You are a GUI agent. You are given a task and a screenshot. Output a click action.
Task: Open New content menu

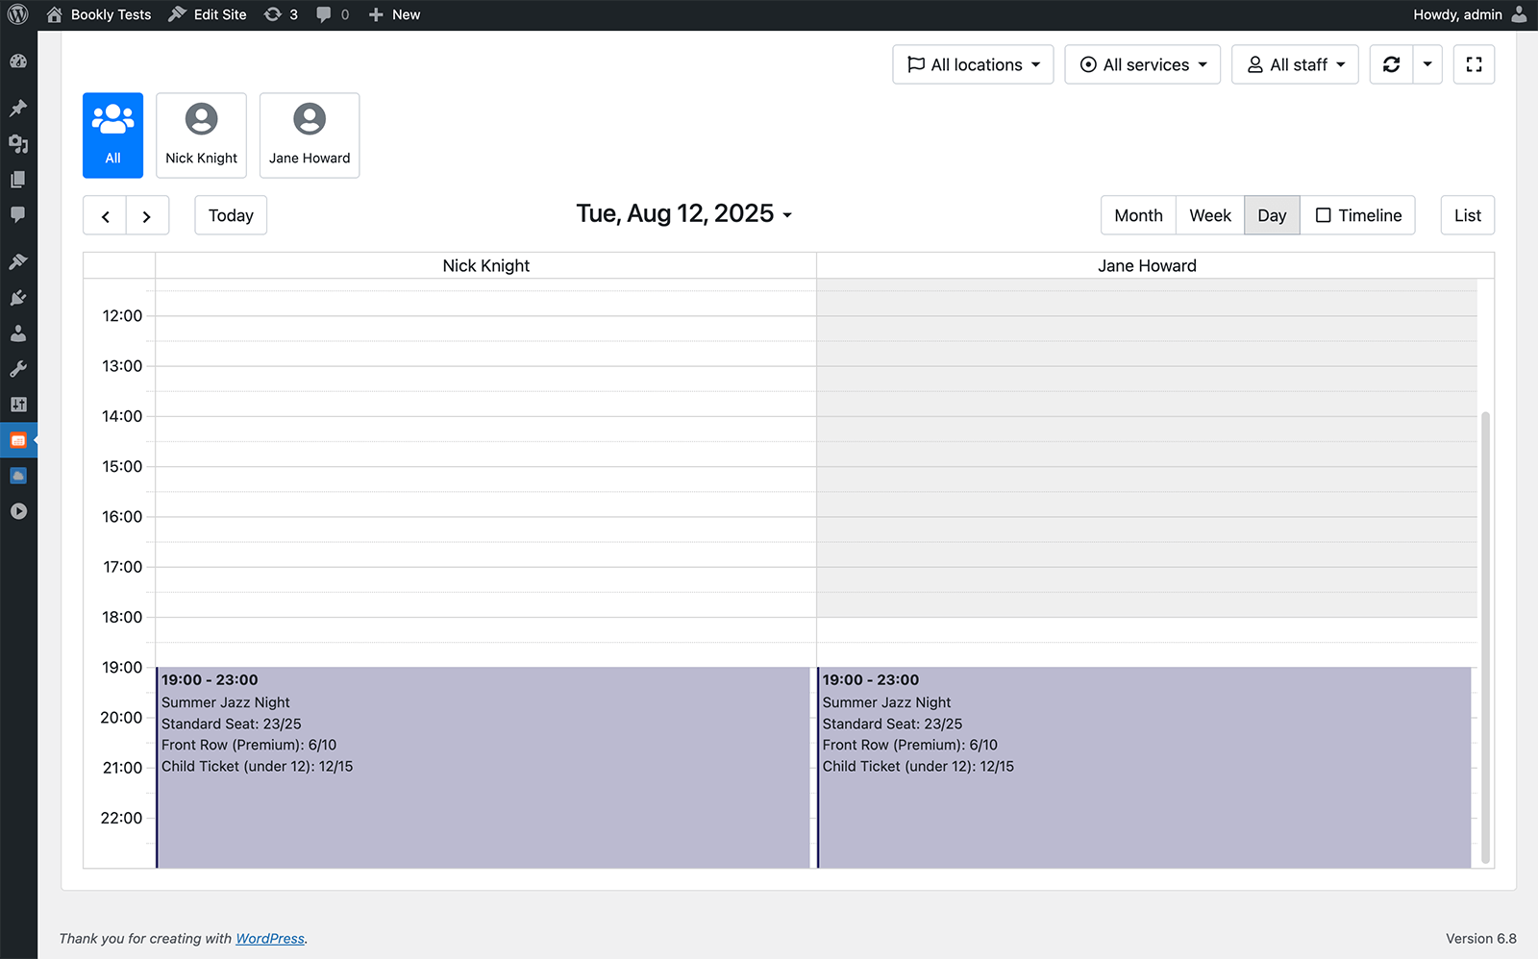coord(394,14)
